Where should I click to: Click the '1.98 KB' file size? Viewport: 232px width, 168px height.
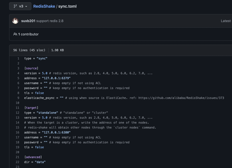click(x=57, y=50)
